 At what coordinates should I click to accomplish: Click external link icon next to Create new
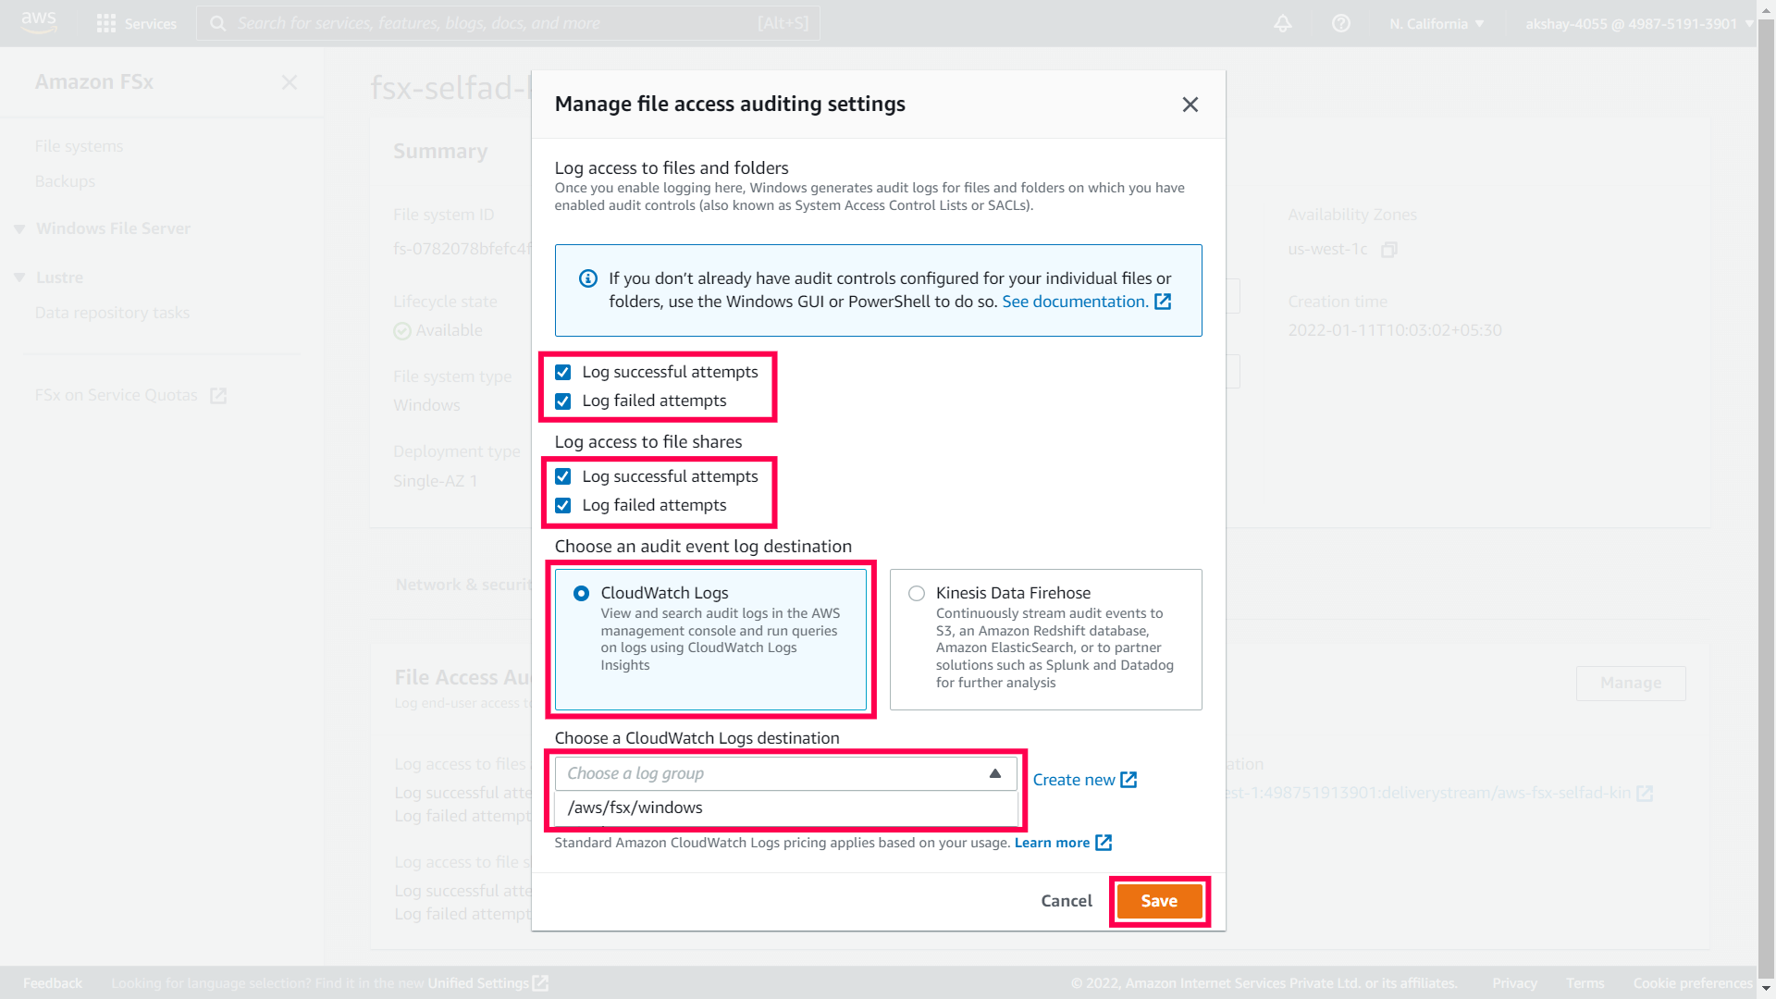coord(1128,780)
